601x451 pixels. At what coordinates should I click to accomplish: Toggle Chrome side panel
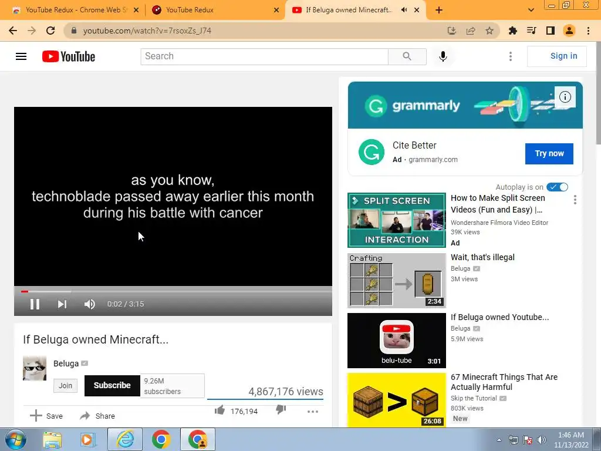coord(551,31)
